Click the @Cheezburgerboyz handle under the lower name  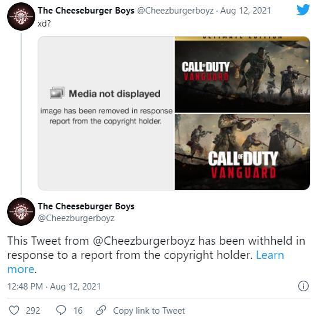[76, 218]
